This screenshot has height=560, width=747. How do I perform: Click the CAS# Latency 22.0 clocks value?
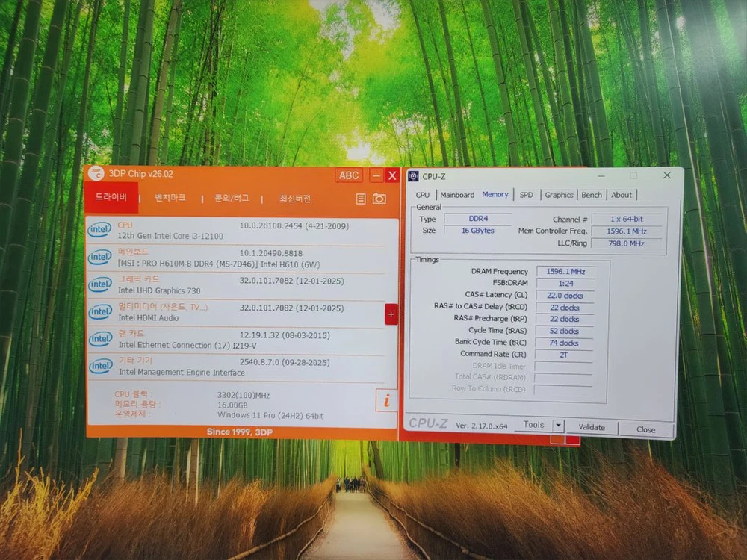(x=565, y=295)
